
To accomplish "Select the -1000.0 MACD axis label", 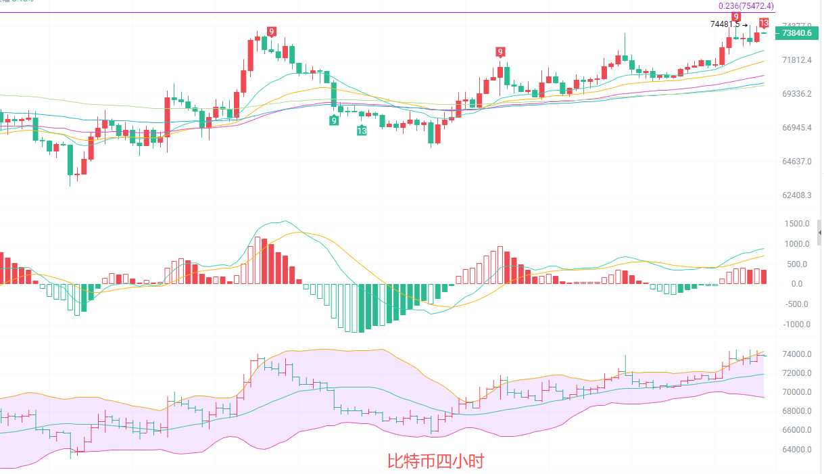I will [796, 325].
